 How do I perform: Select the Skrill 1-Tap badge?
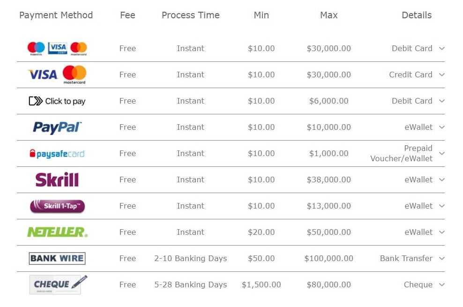point(57,206)
